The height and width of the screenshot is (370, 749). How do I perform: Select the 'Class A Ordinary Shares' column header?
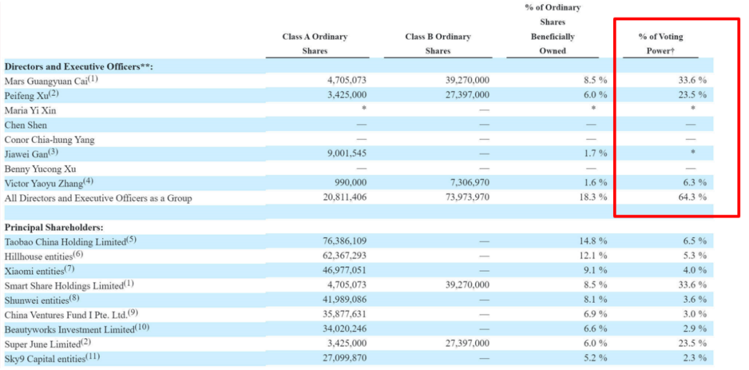coord(315,44)
